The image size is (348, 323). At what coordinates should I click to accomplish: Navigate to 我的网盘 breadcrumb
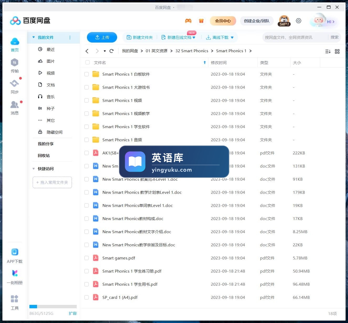(130, 51)
